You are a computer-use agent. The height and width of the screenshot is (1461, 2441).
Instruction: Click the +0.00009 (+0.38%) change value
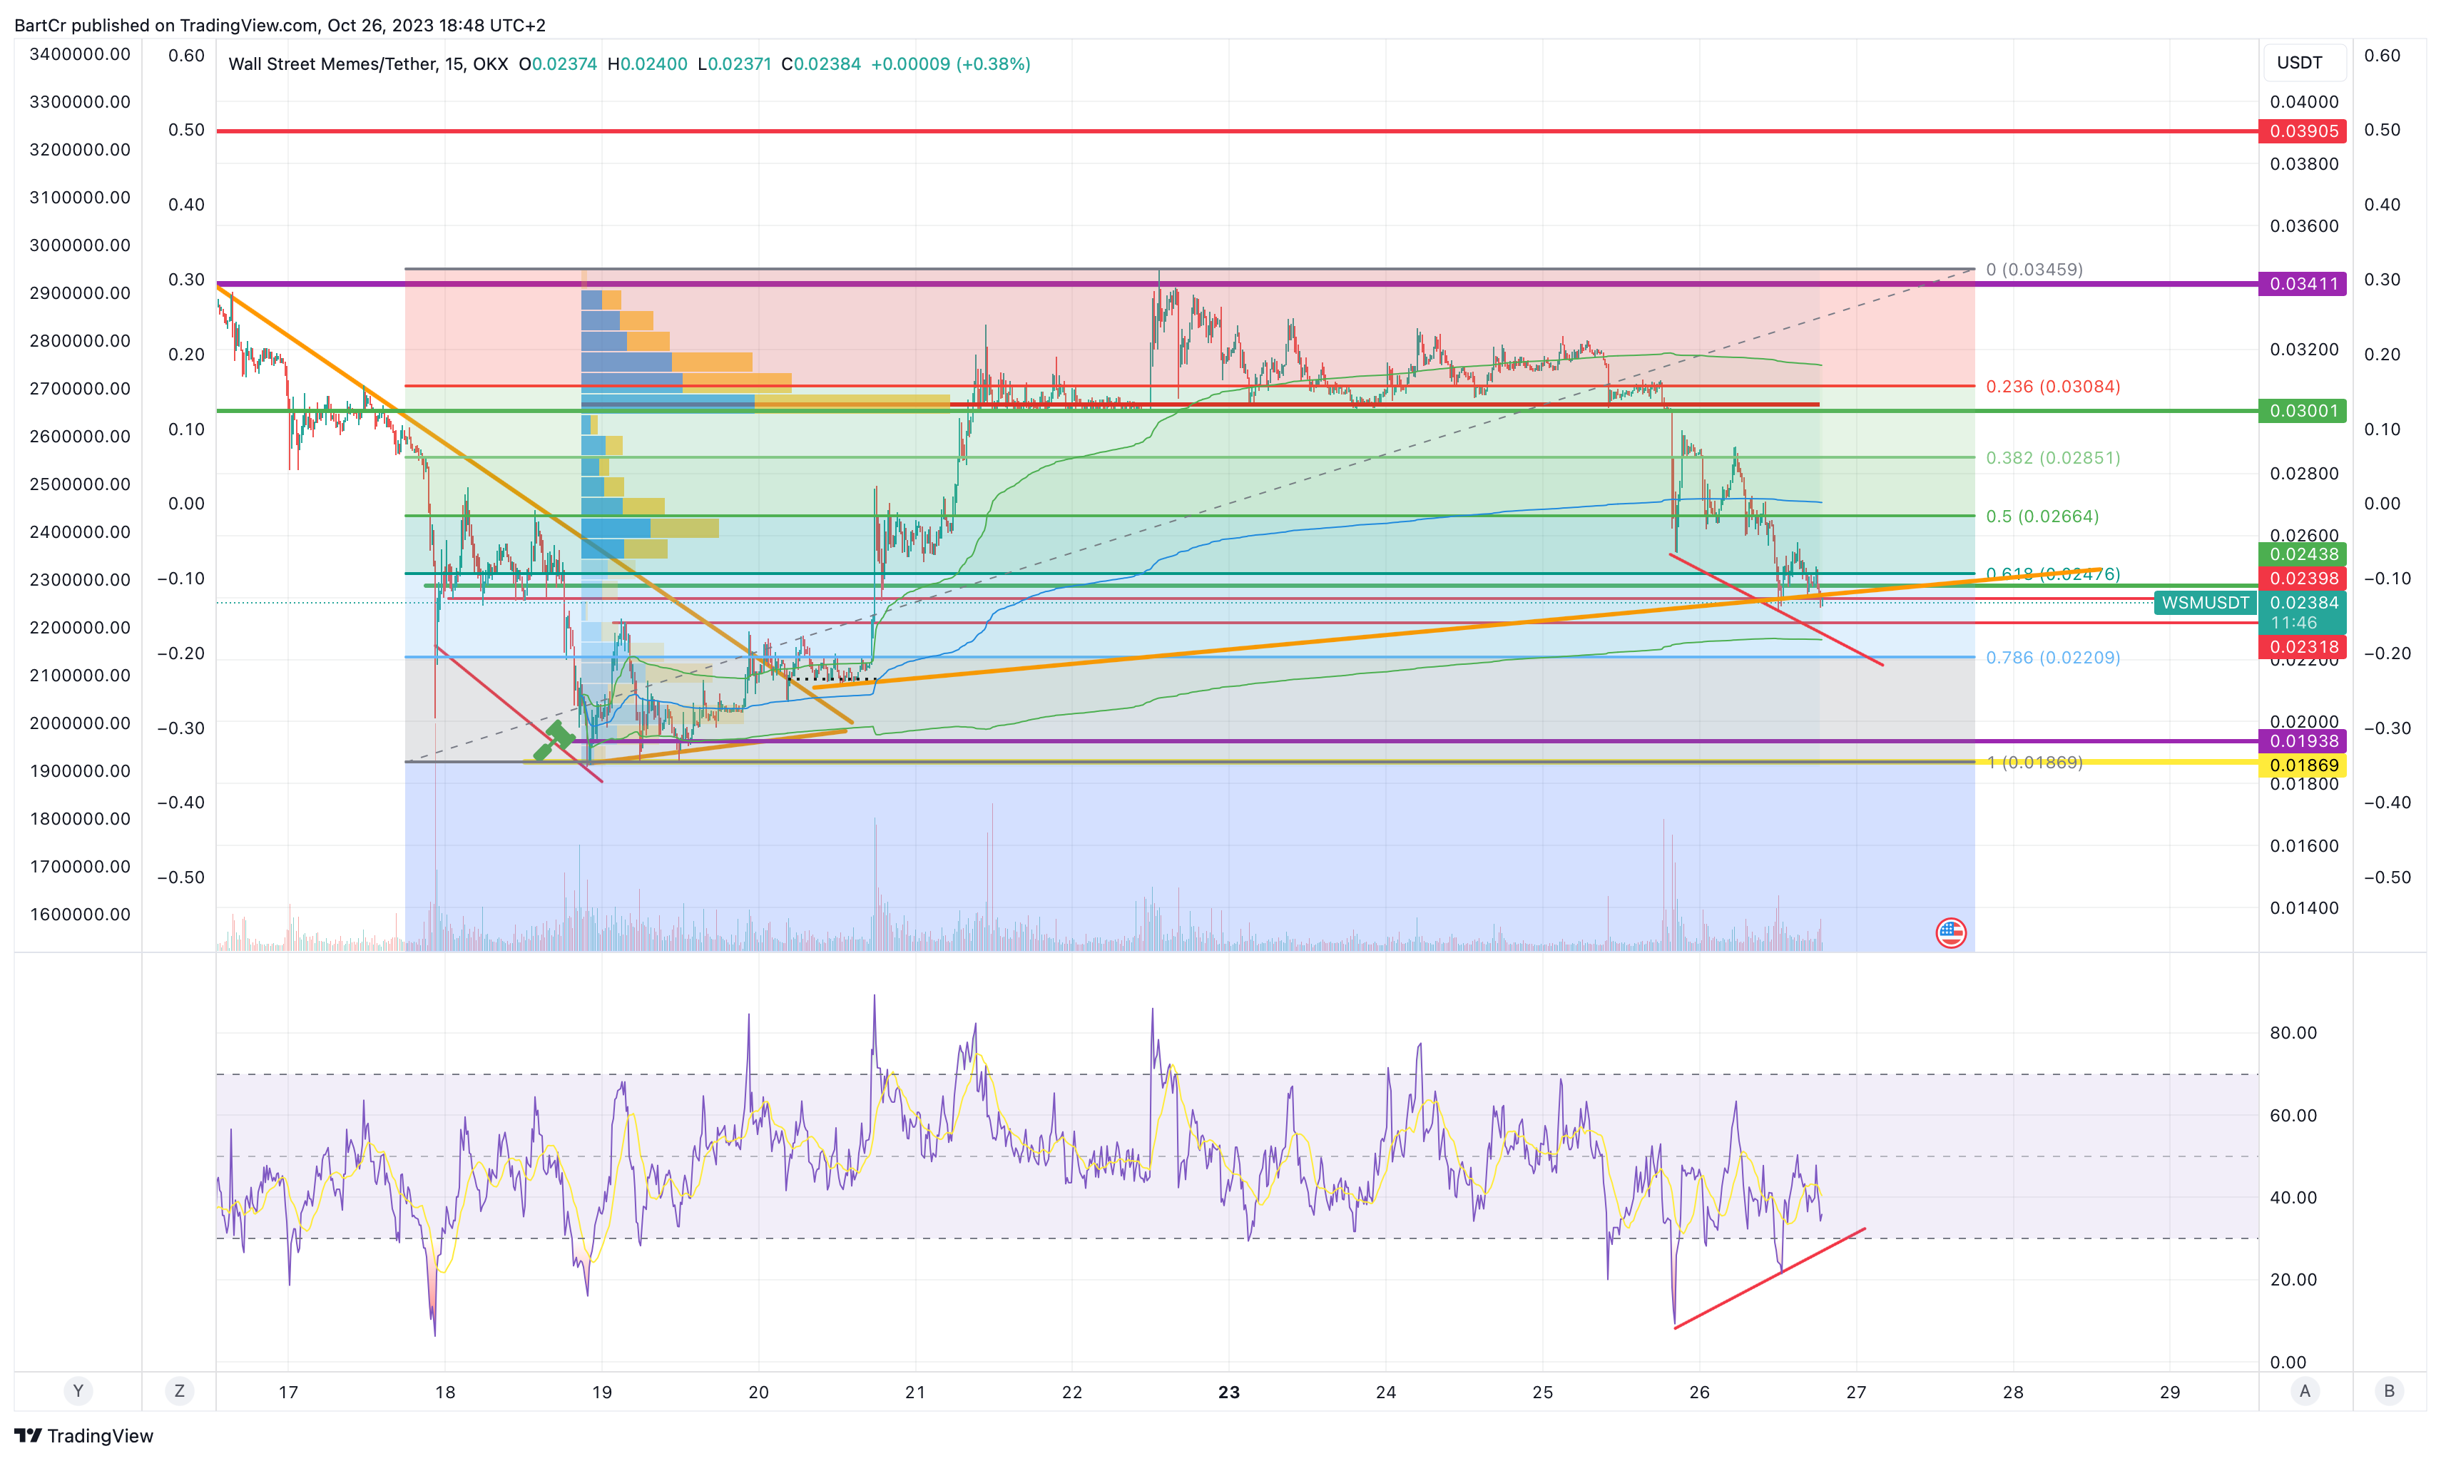pyautogui.click(x=951, y=64)
